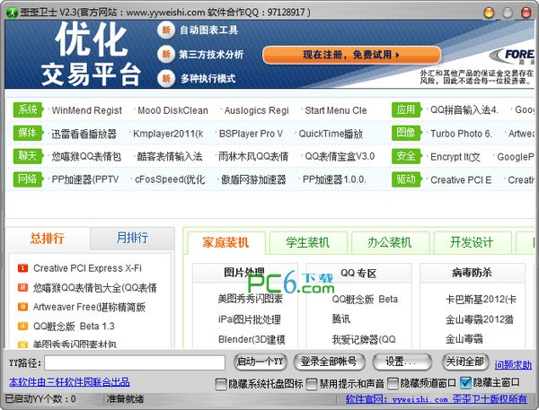539x410 pixels.
Task: Open iPai图片批处理 under 图片处理
Action: [x=250, y=319]
